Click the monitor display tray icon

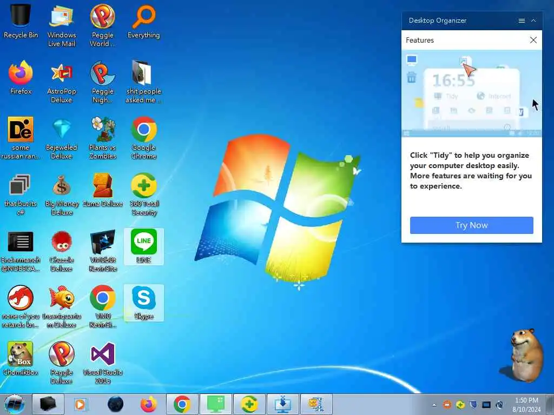[x=486, y=404]
